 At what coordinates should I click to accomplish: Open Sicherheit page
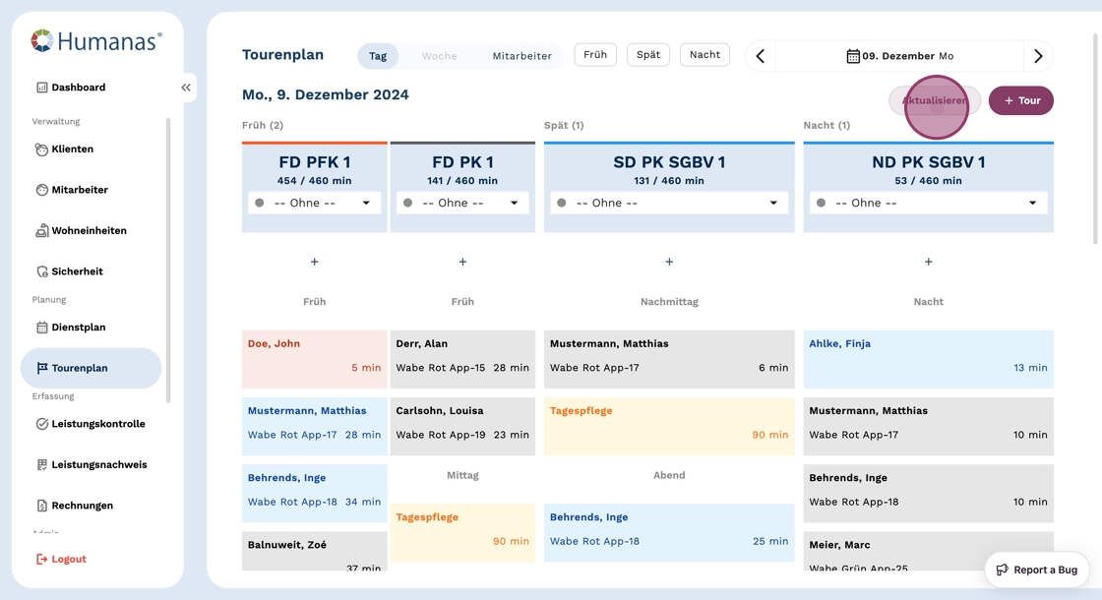(x=69, y=271)
